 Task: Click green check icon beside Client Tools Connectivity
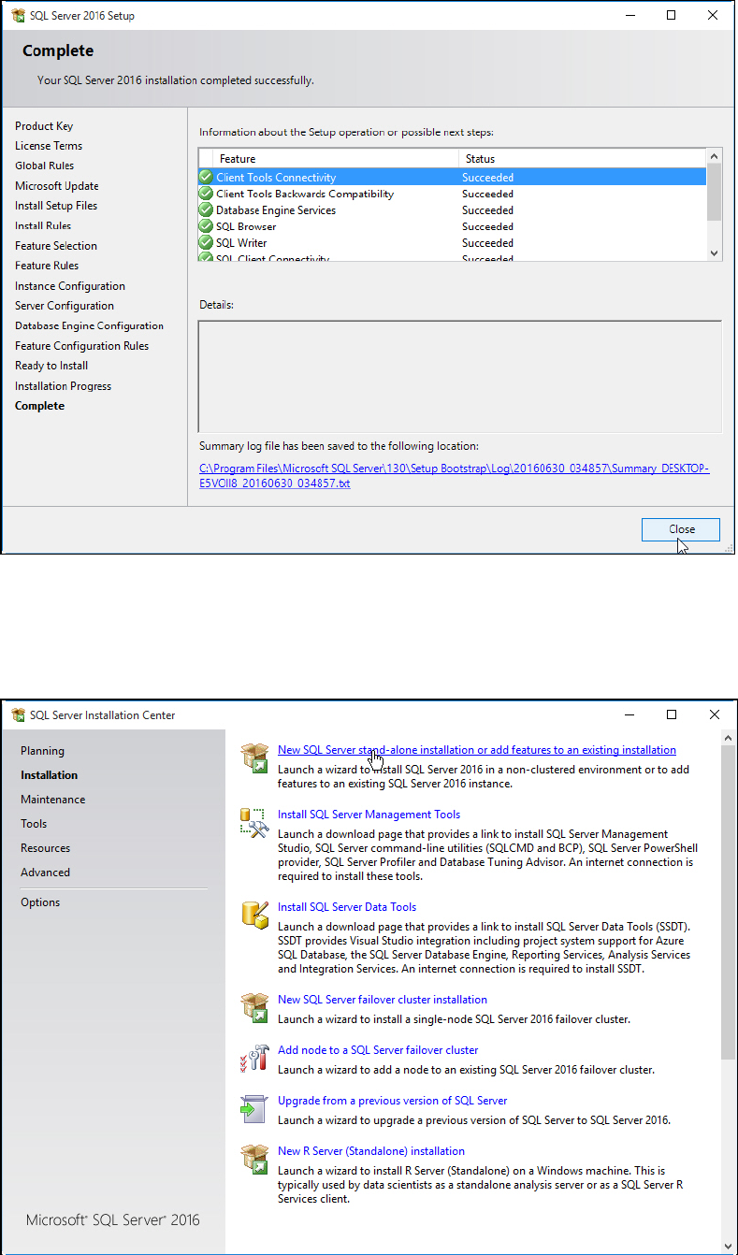[206, 177]
